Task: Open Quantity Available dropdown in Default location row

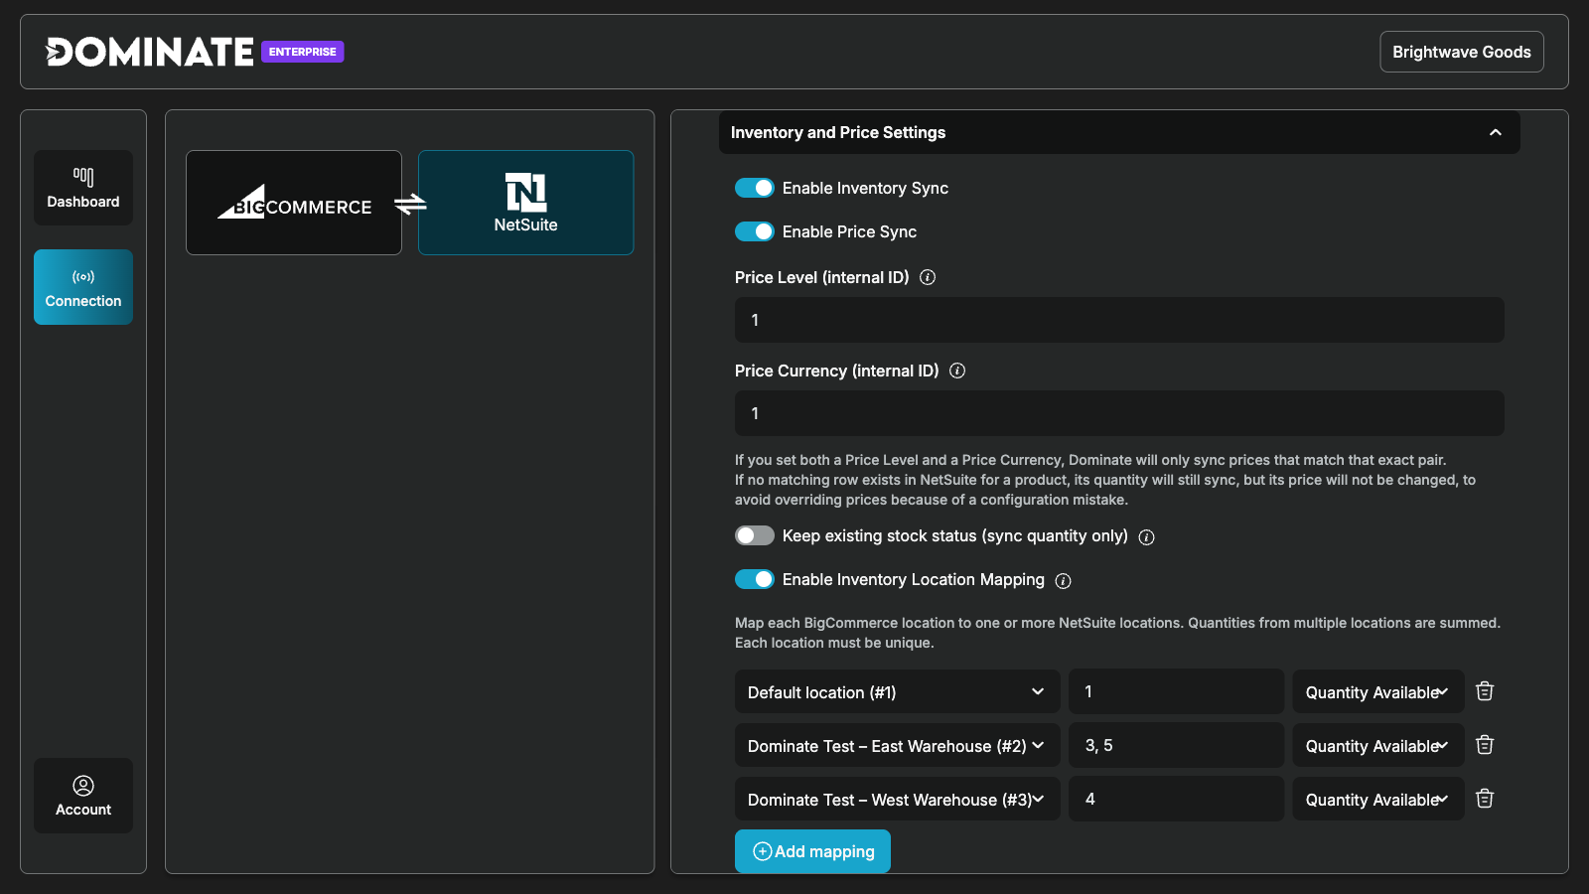Action: pos(1378,691)
